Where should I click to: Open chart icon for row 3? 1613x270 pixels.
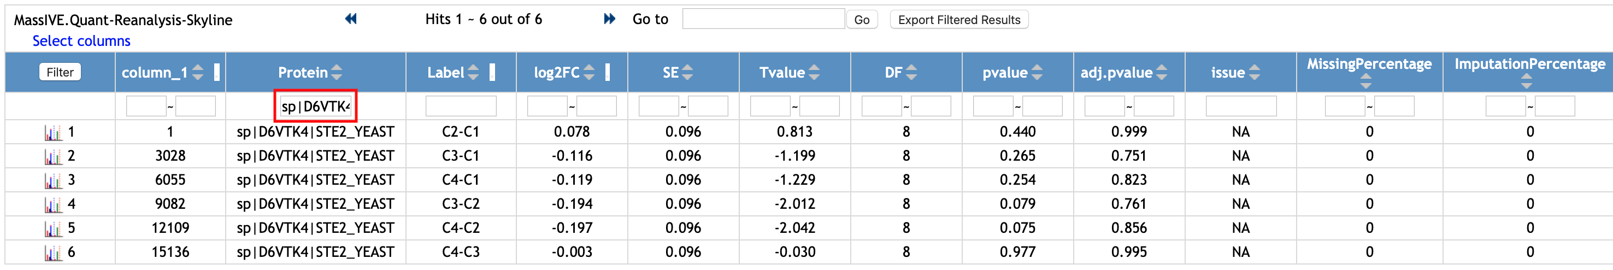[x=53, y=181]
